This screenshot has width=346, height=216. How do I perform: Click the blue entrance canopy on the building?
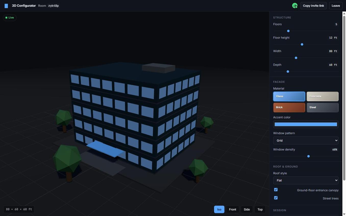(x=105, y=149)
